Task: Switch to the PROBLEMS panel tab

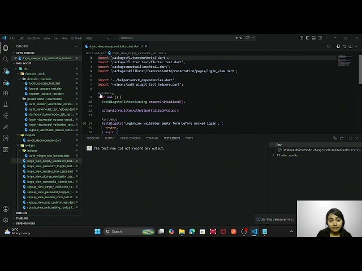Action: click(x=93, y=138)
